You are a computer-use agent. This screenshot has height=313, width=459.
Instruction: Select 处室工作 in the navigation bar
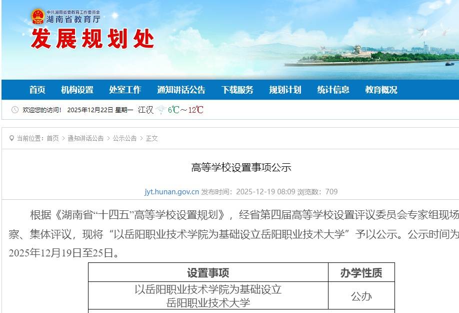coord(125,90)
